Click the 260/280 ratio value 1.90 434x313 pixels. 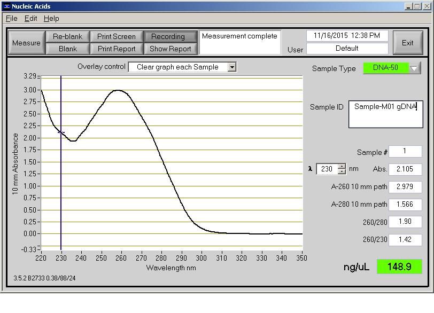(405, 222)
